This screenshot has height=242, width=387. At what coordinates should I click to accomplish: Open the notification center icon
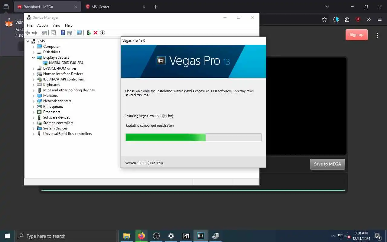coord(377,236)
